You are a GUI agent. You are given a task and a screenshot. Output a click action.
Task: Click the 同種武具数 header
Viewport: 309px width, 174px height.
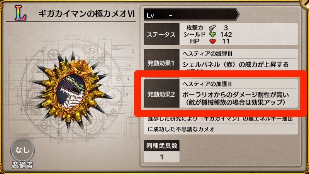point(161,146)
